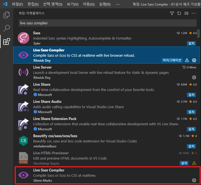This screenshot has width=201, height=185.
Task: Open the 파일(F) menu
Action: click(17, 4)
